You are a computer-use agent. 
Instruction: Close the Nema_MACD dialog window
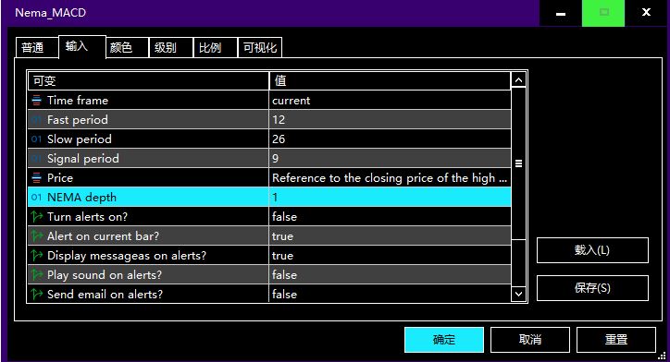[x=646, y=13]
